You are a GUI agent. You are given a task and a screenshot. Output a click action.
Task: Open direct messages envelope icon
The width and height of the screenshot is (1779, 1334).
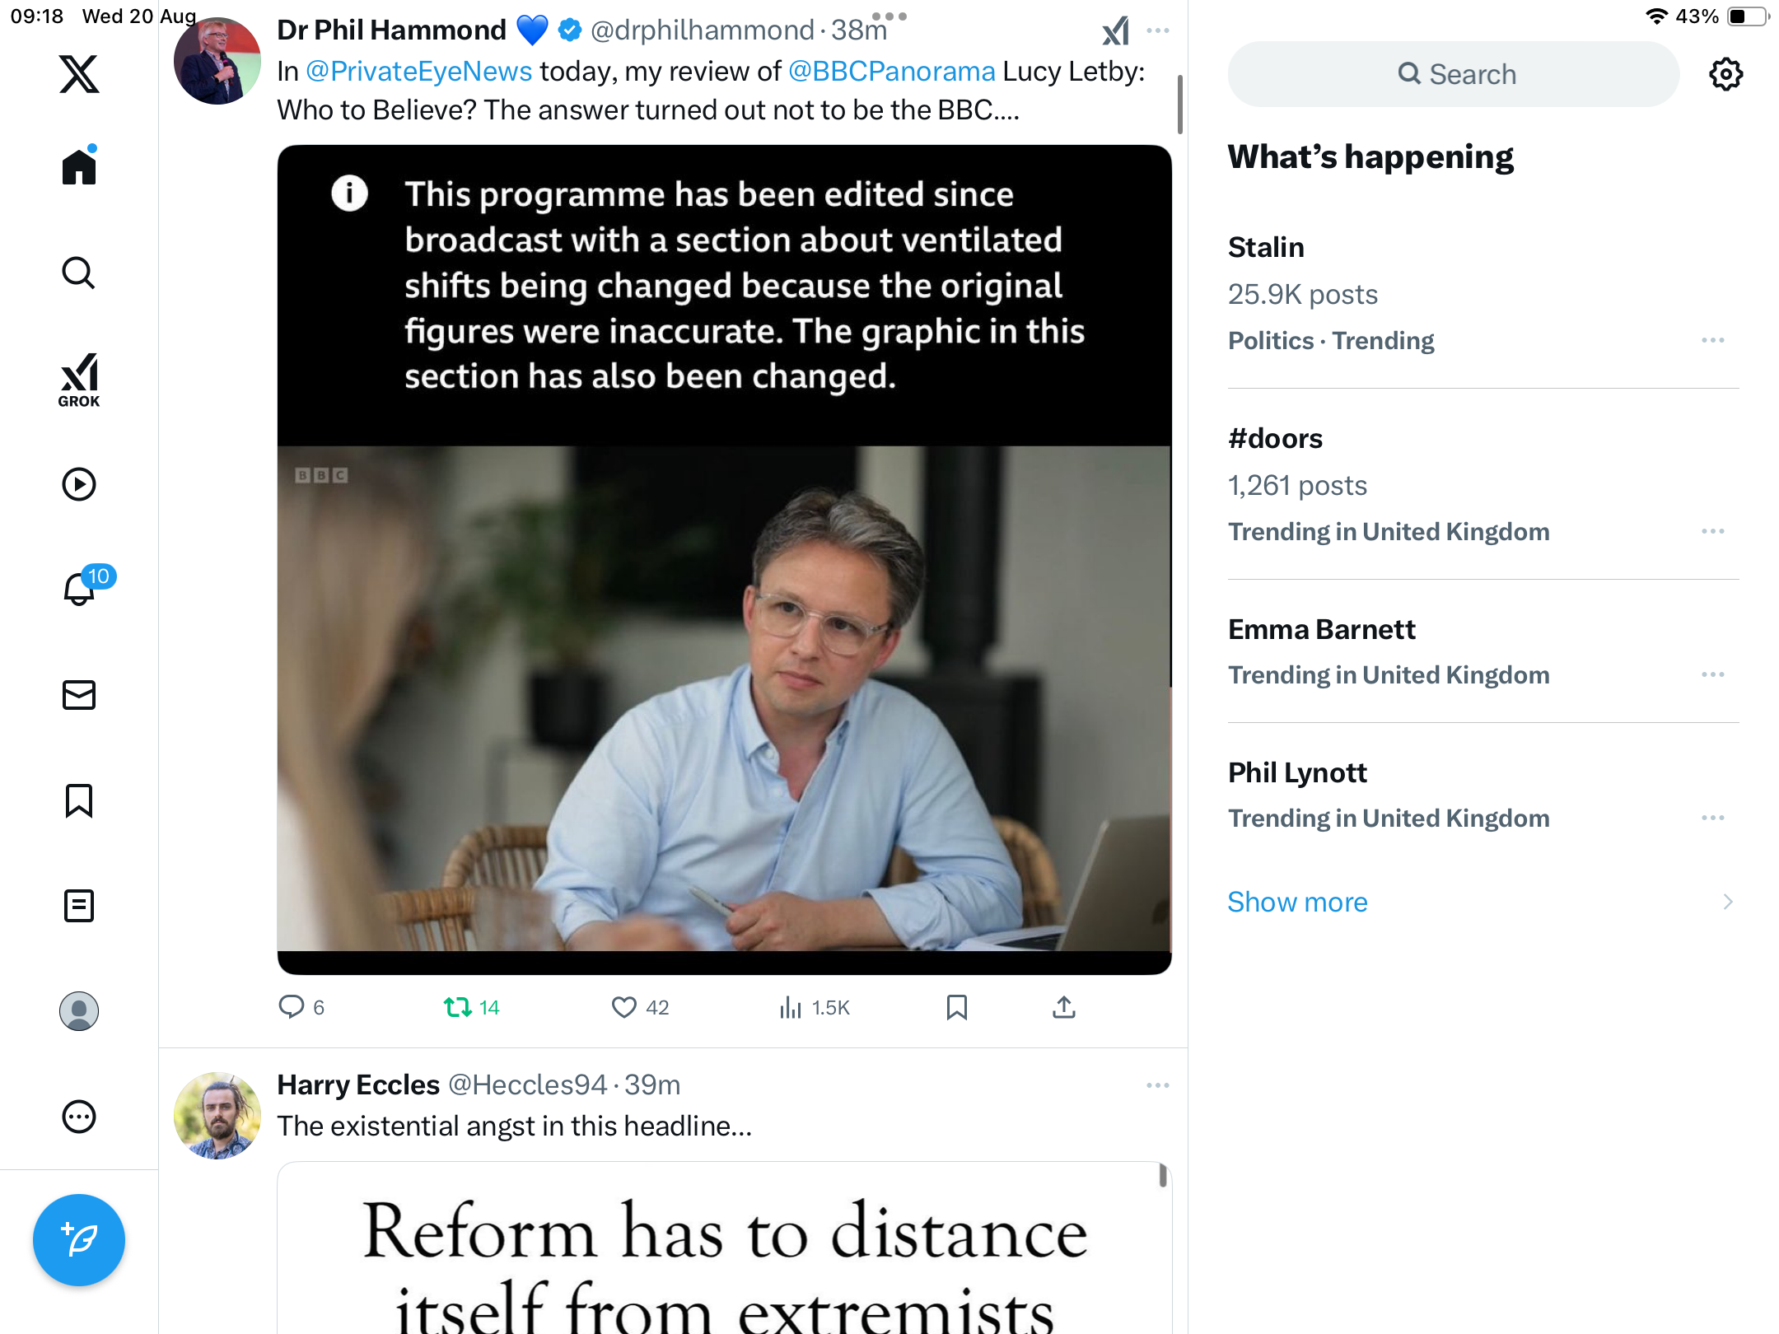79,695
